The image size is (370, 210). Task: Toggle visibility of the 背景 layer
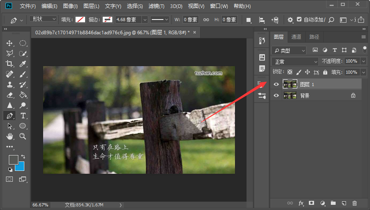click(276, 96)
